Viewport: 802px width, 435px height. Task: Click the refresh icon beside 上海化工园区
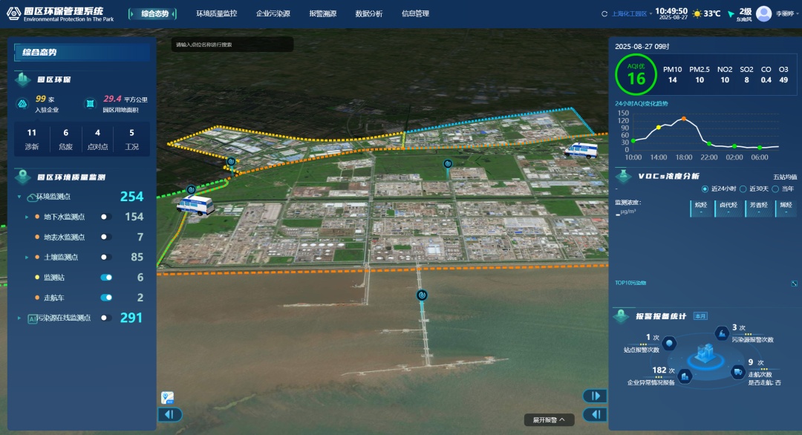pyautogui.click(x=604, y=14)
